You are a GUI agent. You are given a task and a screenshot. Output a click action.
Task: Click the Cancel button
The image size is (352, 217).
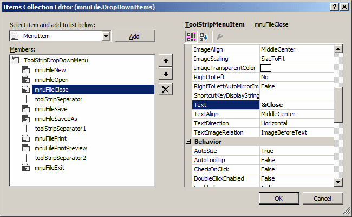(x=322, y=199)
